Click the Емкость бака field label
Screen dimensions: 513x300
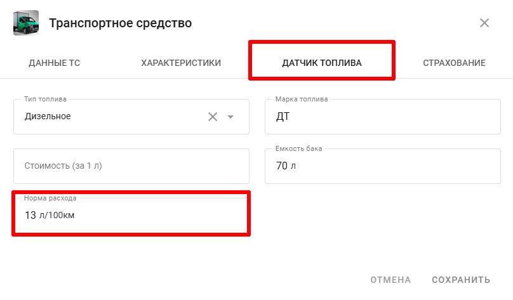click(299, 148)
